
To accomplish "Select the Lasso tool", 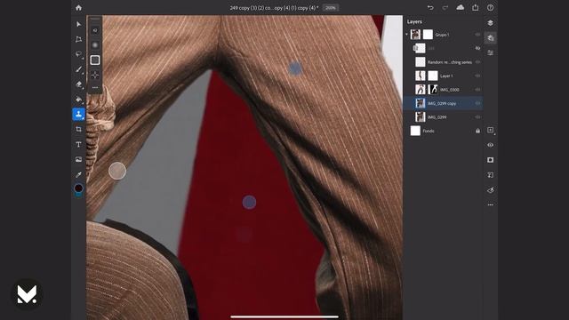I will [x=79, y=54].
